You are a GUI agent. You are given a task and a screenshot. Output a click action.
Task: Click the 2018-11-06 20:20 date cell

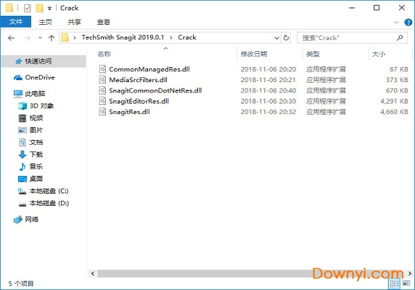click(x=268, y=69)
